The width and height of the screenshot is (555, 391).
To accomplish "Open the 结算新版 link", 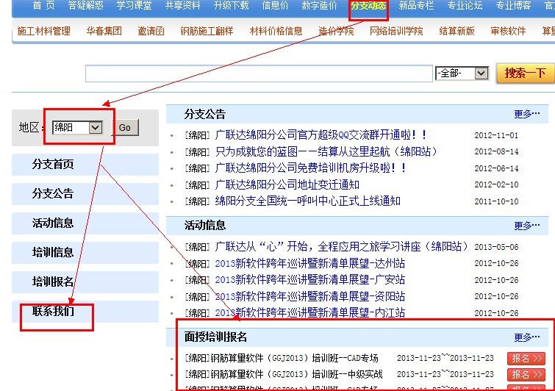I will (x=456, y=31).
